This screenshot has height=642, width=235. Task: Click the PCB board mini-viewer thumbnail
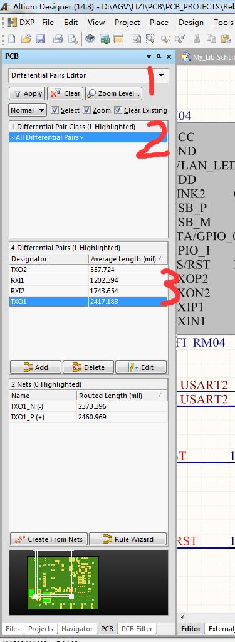(63, 582)
